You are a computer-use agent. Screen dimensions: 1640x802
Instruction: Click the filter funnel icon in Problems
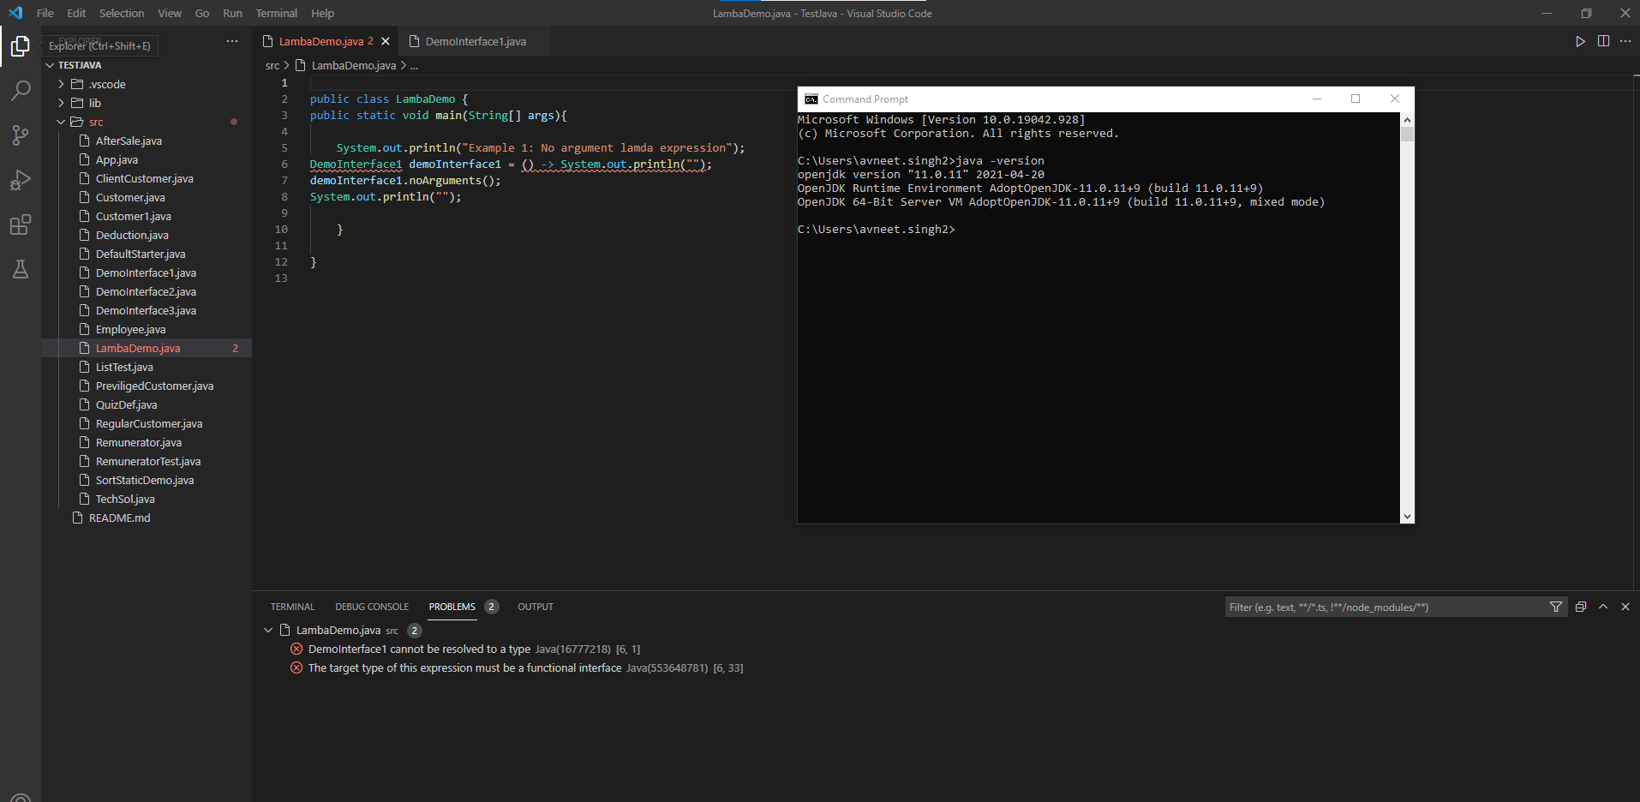coord(1556,607)
